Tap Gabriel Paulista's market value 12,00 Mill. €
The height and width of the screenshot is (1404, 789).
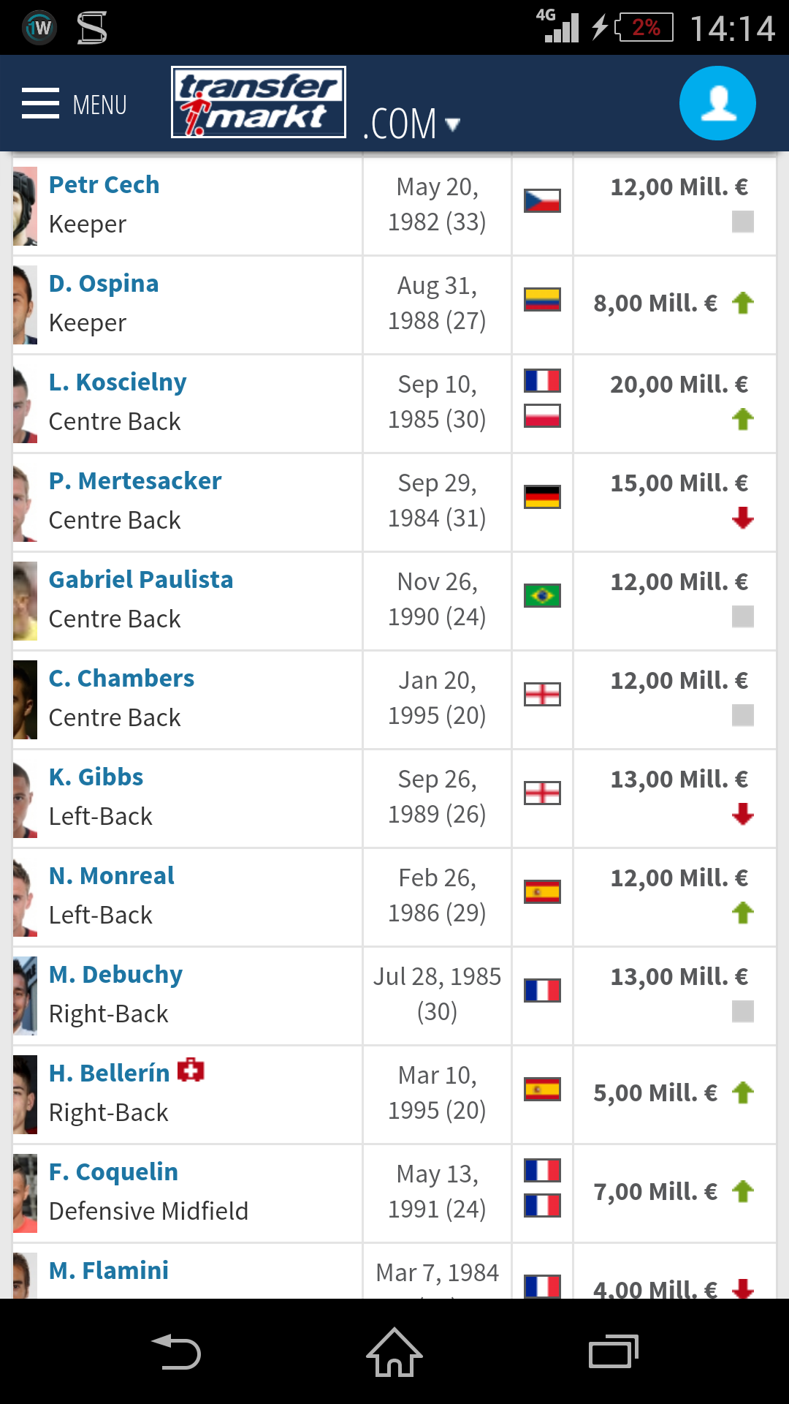pyautogui.click(x=679, y=581)
